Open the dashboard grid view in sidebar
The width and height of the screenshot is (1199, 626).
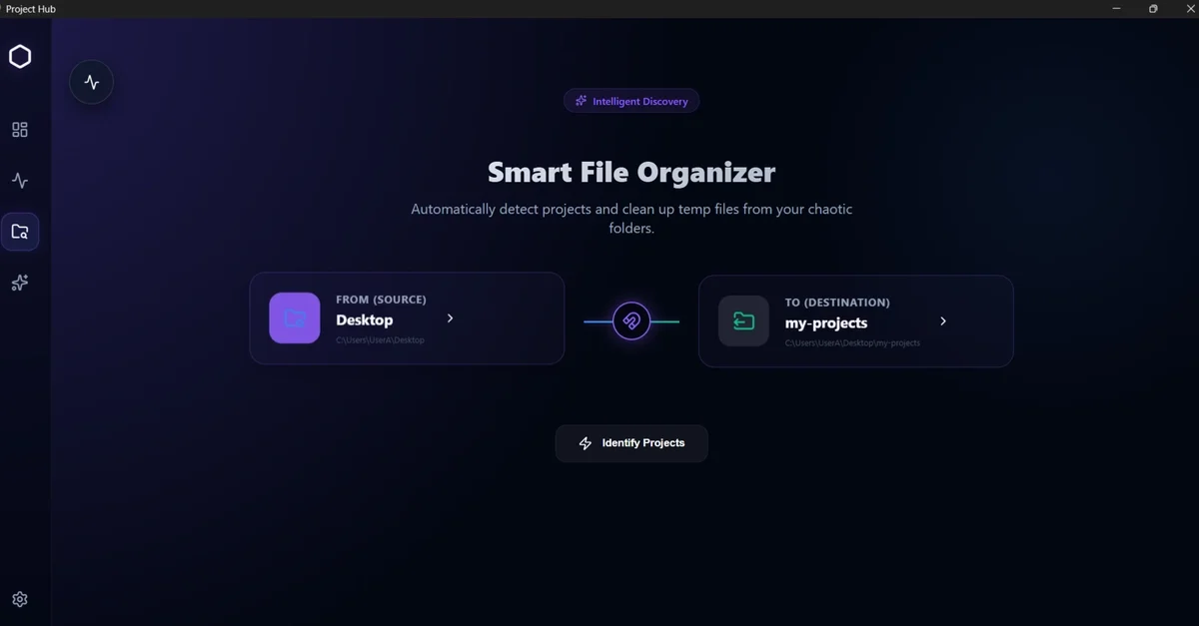coord(20,130)
